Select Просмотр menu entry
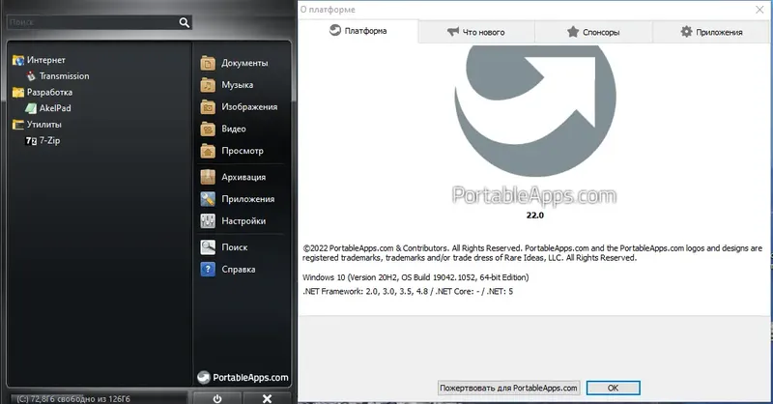The width and height of the screenshot is (773, 404). click(x=242, y=151)
